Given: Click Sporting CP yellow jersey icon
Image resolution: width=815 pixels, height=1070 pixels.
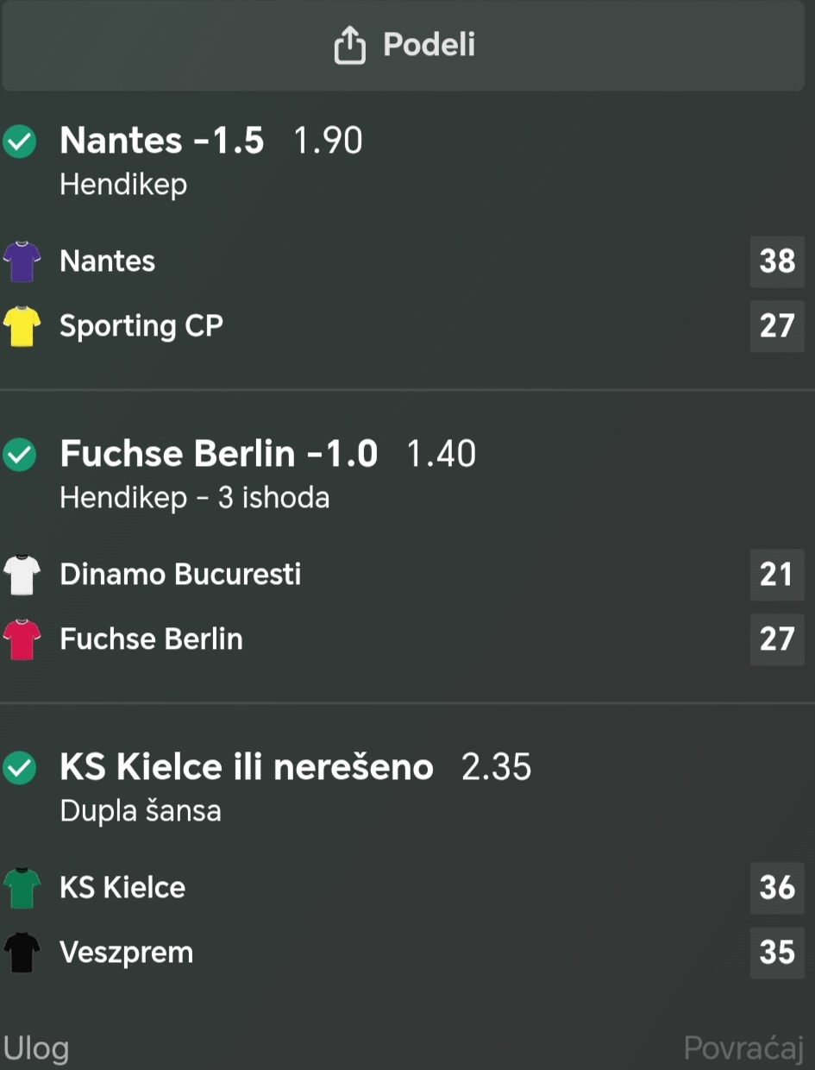Looking at the screenshot, I should point(22,326).
